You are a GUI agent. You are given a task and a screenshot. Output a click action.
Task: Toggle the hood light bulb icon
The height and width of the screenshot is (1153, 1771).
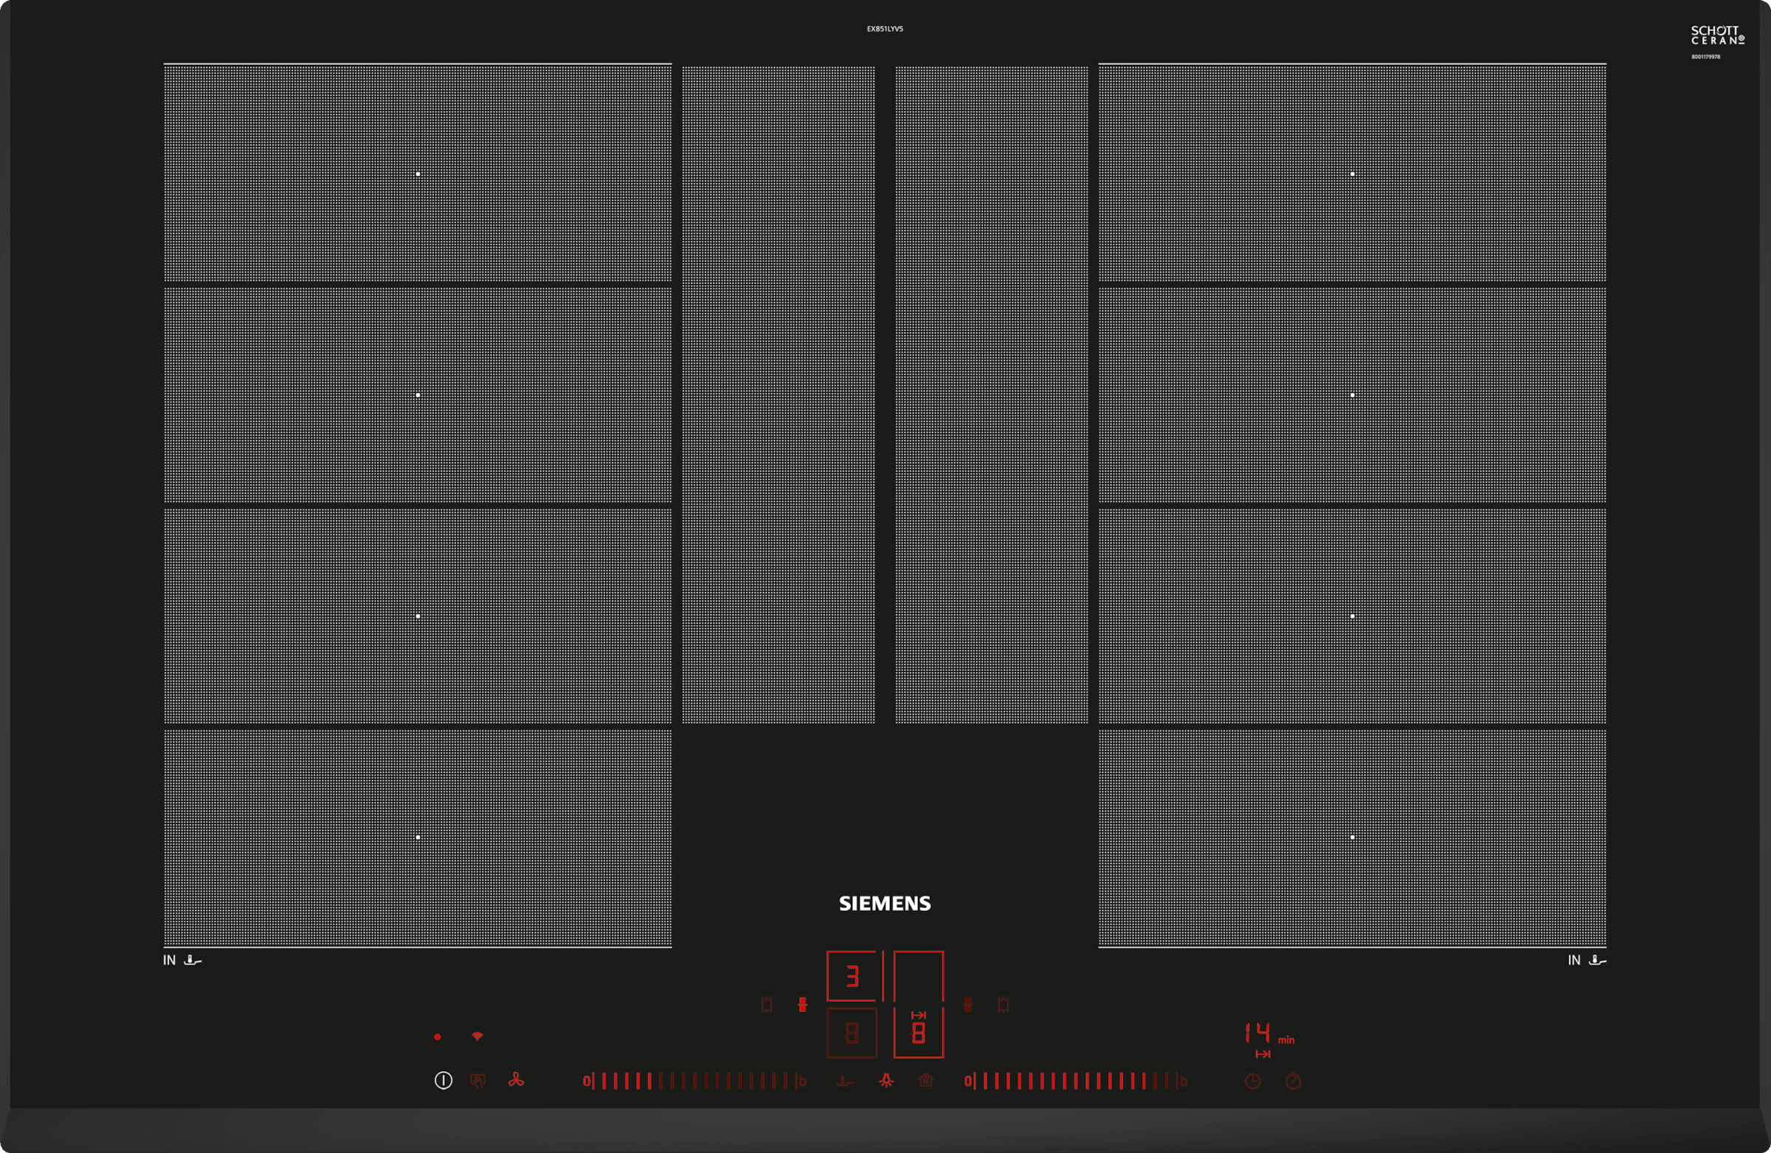coord(885,1081)
